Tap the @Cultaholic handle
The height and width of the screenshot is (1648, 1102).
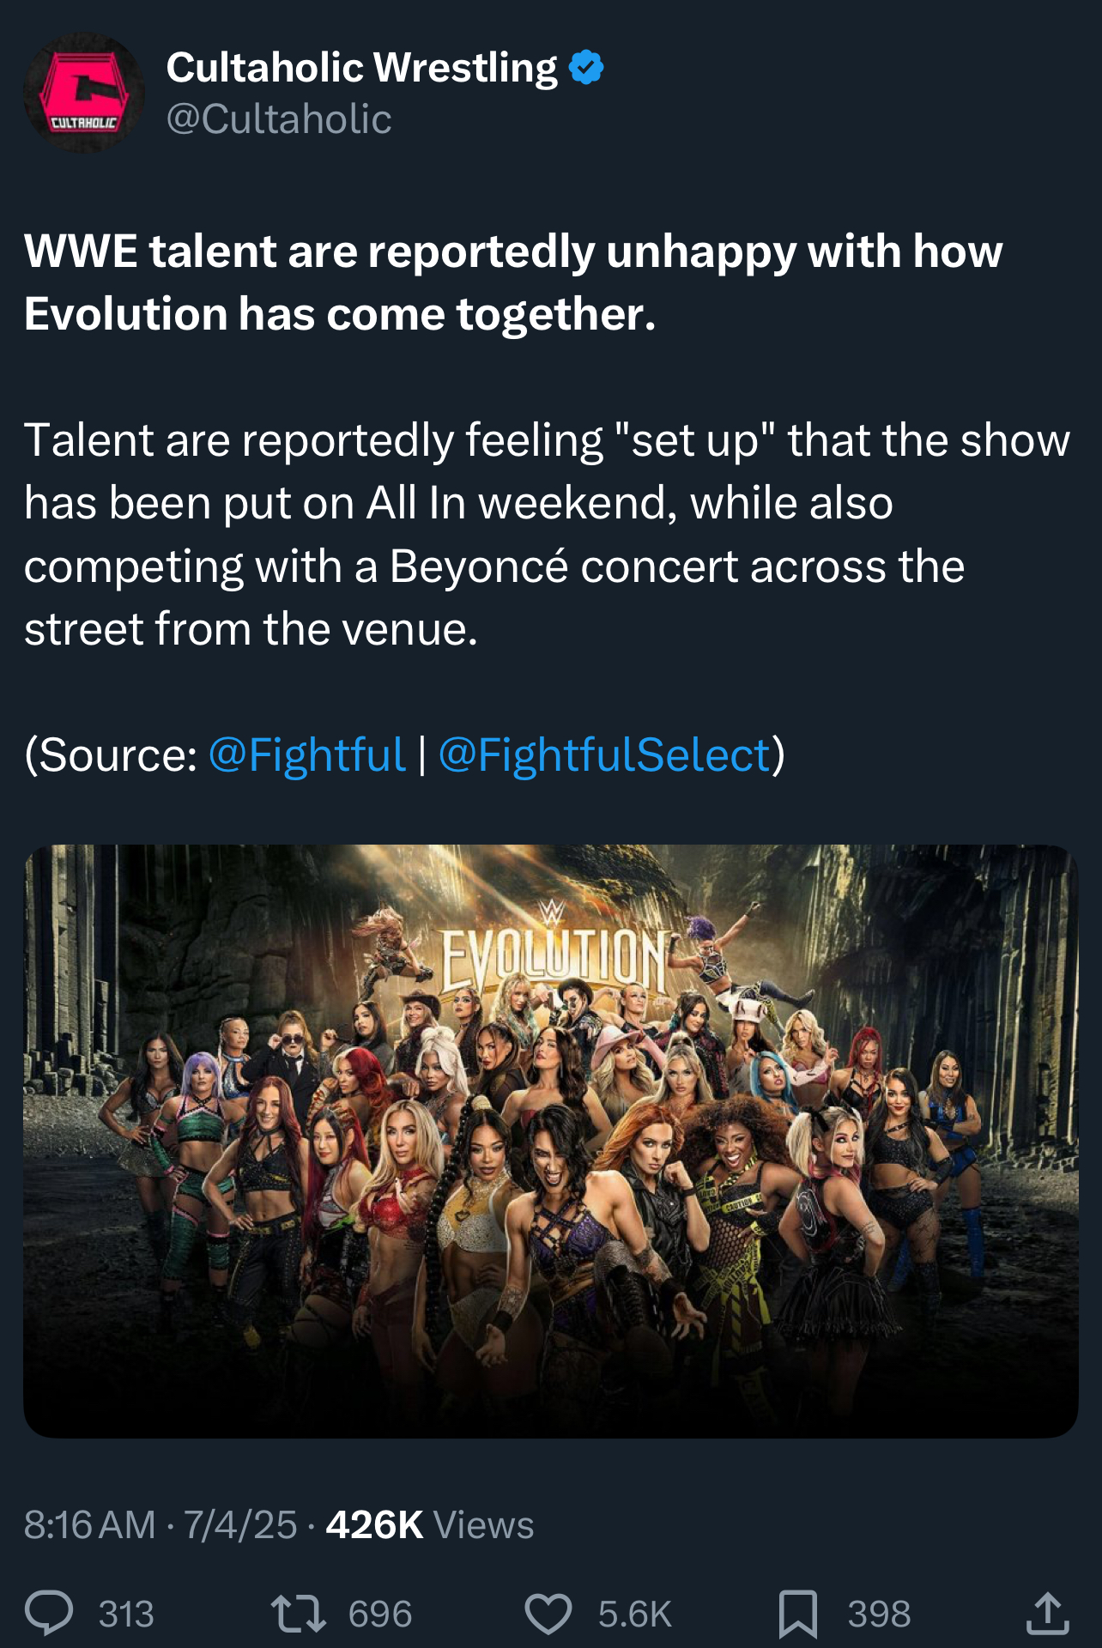(x=279, y=118)
